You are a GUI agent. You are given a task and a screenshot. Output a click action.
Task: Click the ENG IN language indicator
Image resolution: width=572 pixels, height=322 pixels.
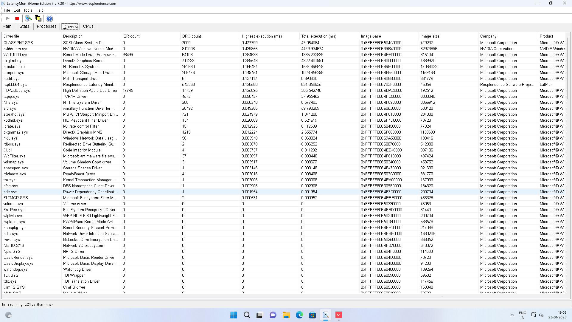coord(522,315)
